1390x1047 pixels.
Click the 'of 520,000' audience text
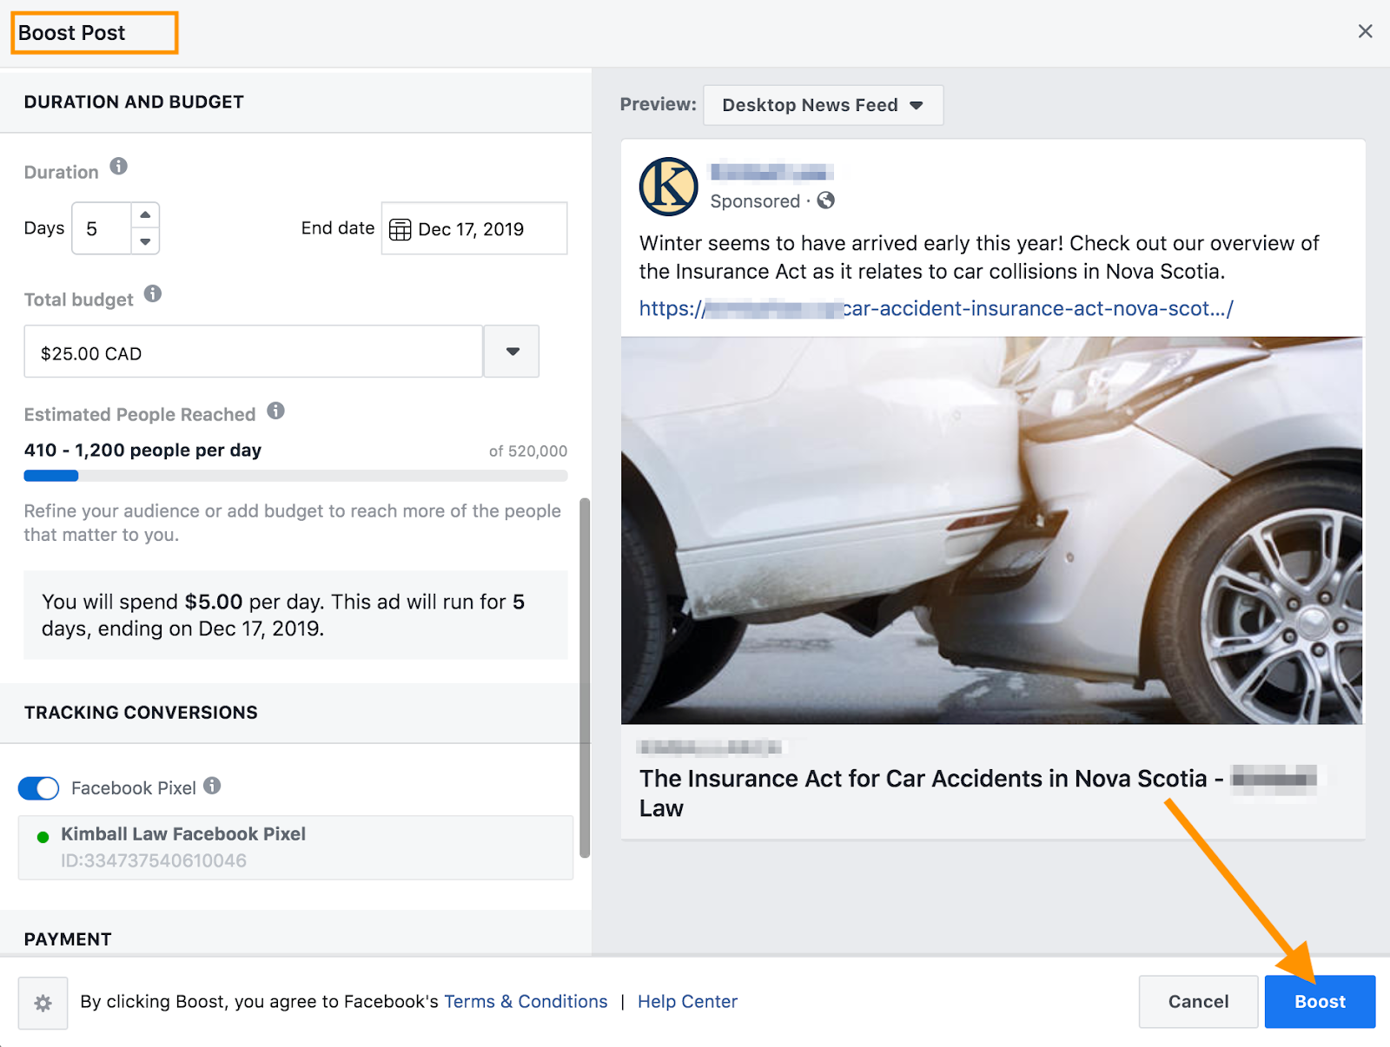point(527,451)
